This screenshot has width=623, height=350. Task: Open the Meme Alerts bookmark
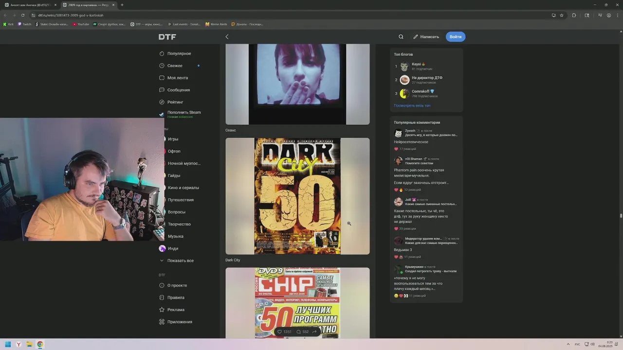(216, 24)
